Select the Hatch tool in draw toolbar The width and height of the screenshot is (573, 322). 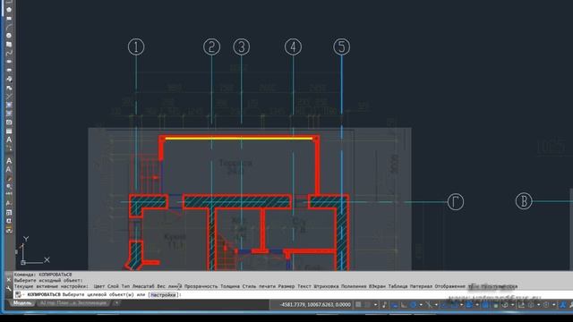pos(9,105)
